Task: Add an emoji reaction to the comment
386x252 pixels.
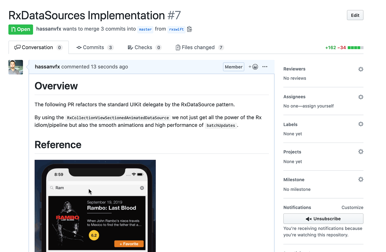Action: (x=253, y=67)
